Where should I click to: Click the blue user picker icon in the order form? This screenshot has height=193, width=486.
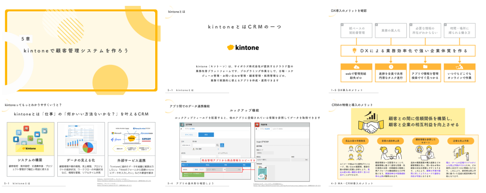222,145
